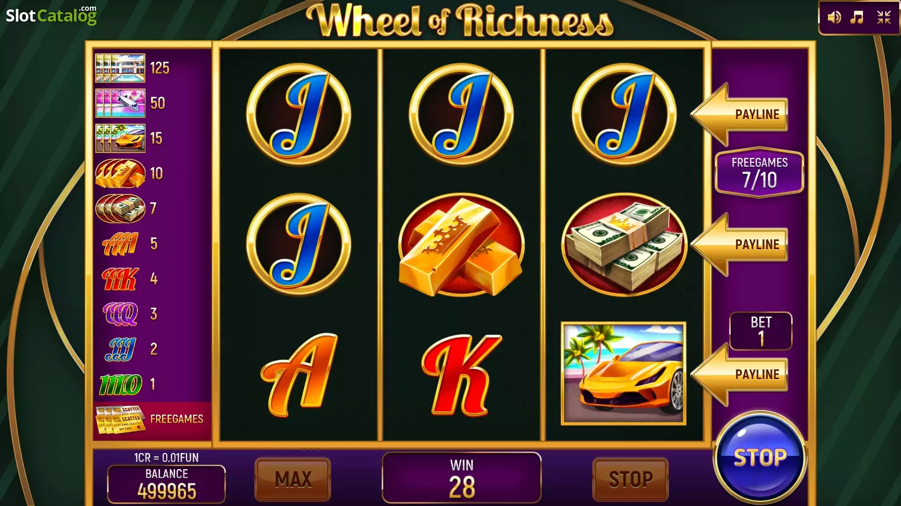Select the FREEGAMES scatter ticket row
The image size is (901, 506).
152,419
